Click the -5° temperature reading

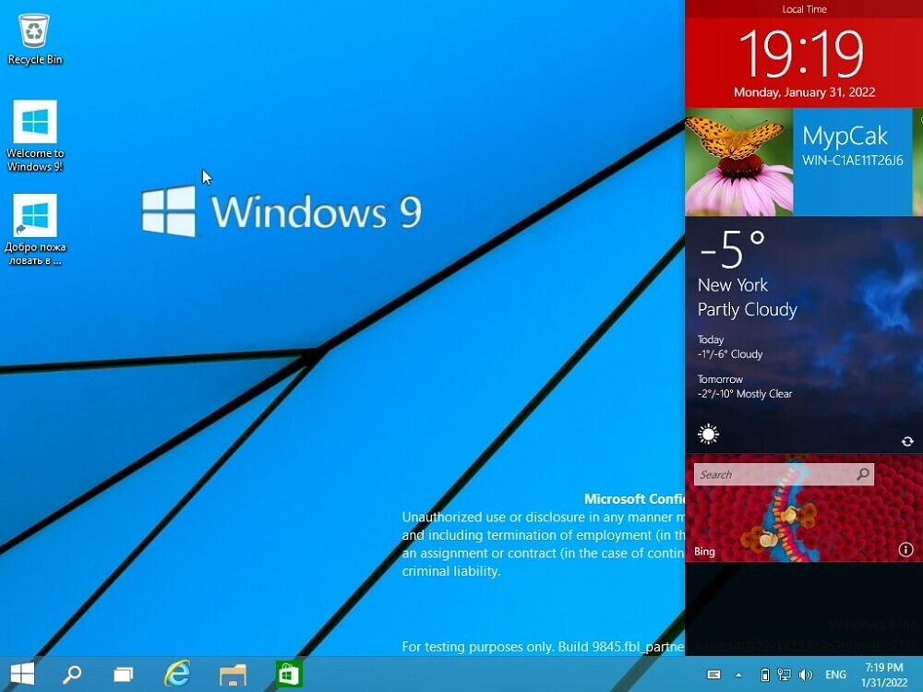click(732, 249)
